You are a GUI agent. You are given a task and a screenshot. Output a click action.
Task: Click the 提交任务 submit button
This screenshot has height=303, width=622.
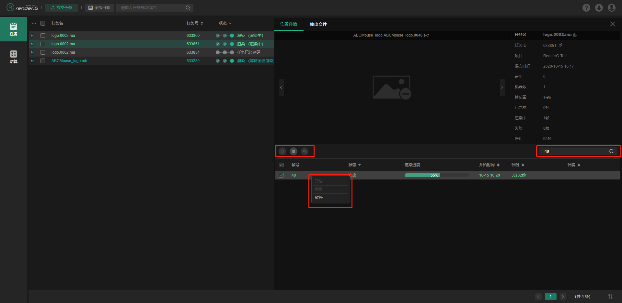[62, 8]
